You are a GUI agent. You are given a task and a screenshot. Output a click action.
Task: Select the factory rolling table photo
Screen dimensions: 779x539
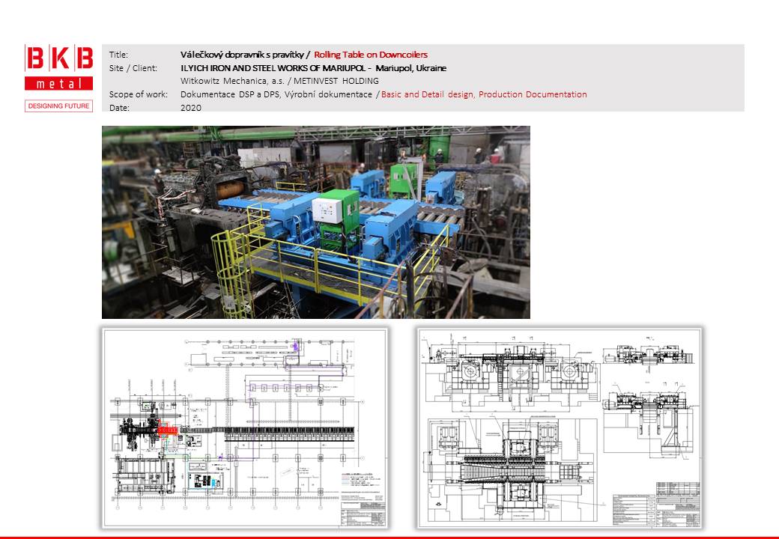tap(315, 222)
